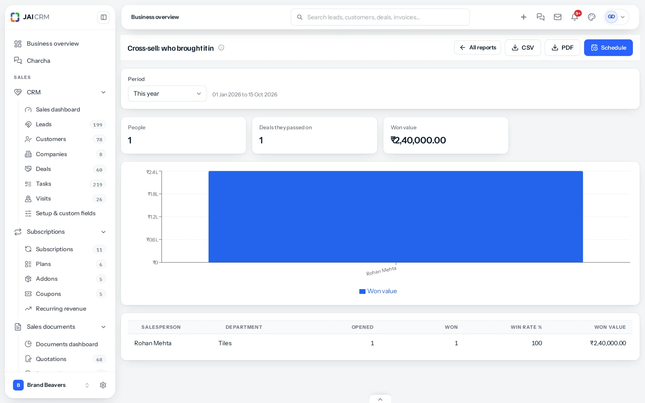
Task: Collapse the Sales documents section chevron
Action: [x=103, y=327]
